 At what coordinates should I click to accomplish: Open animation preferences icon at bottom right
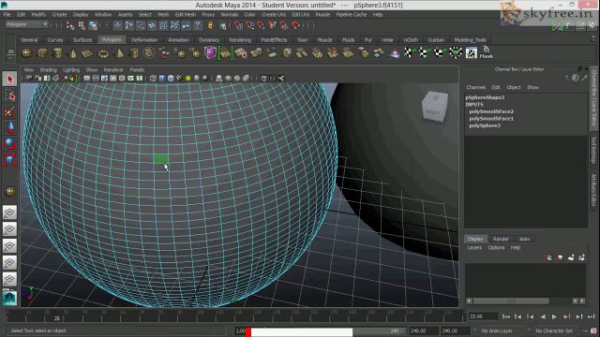(593, 330)
